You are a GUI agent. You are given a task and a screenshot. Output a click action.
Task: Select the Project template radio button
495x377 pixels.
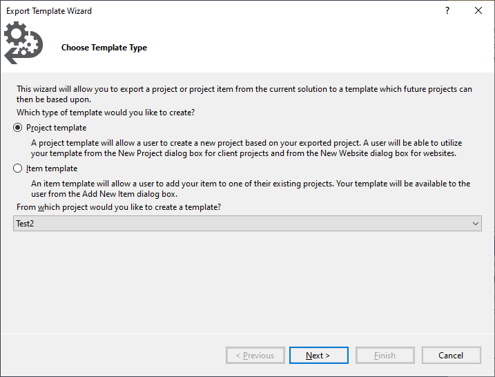18,128
